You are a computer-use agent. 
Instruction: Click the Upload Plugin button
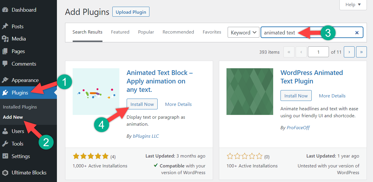pos(131,12)
